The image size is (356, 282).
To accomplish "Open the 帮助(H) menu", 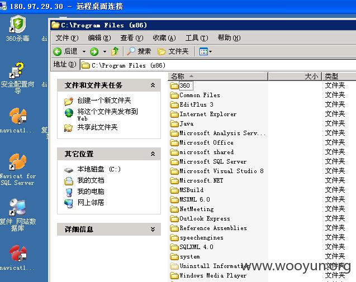I will click(229, 38).
